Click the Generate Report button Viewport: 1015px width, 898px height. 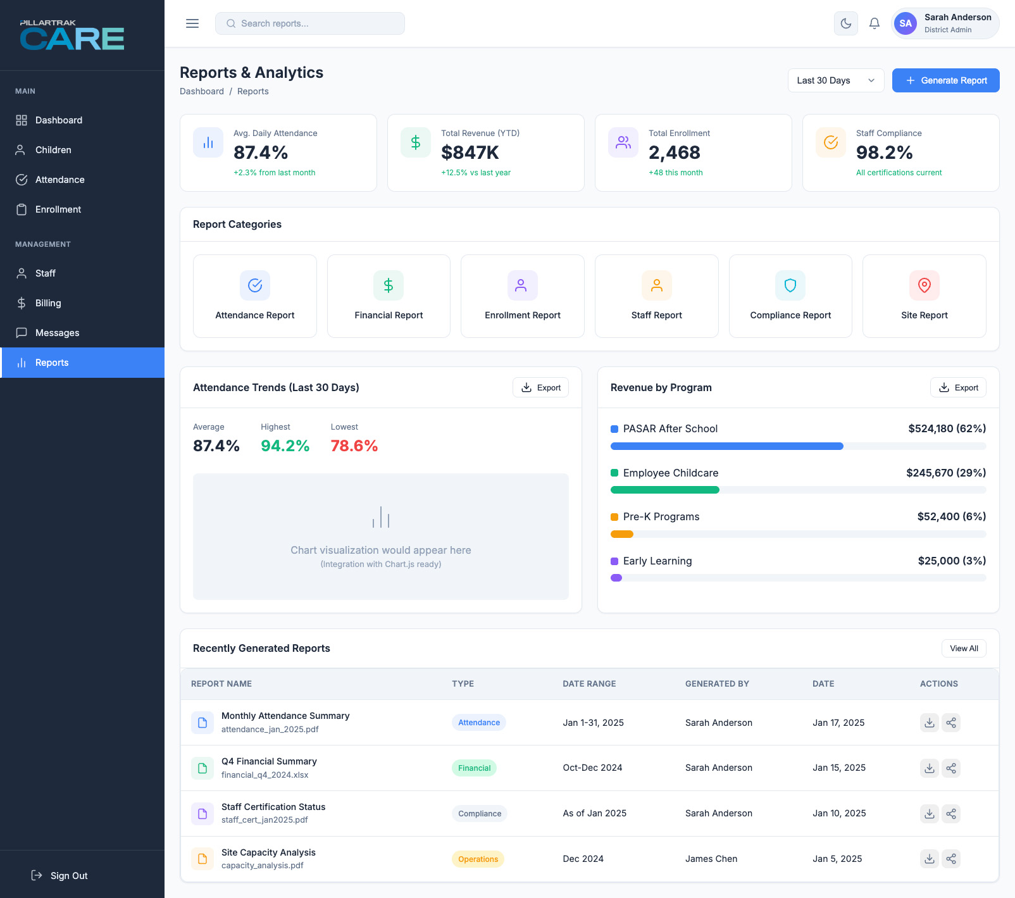coord(945,80)
